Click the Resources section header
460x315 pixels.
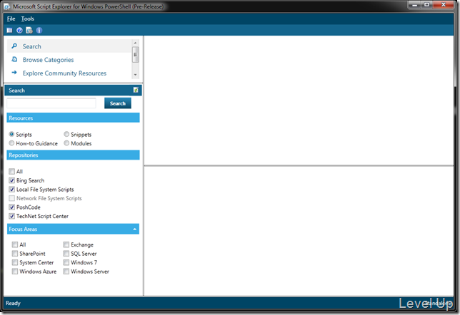coord(73,118)
